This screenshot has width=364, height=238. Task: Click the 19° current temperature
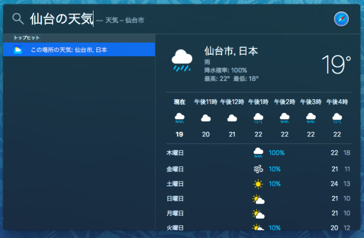tap(336, 64)
